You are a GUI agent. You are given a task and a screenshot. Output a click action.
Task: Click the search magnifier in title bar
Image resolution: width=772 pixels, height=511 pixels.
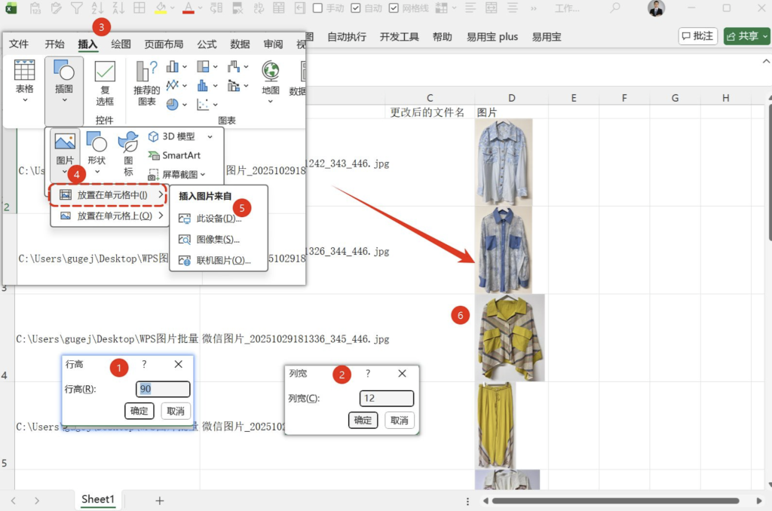click(x=615, y=8)
